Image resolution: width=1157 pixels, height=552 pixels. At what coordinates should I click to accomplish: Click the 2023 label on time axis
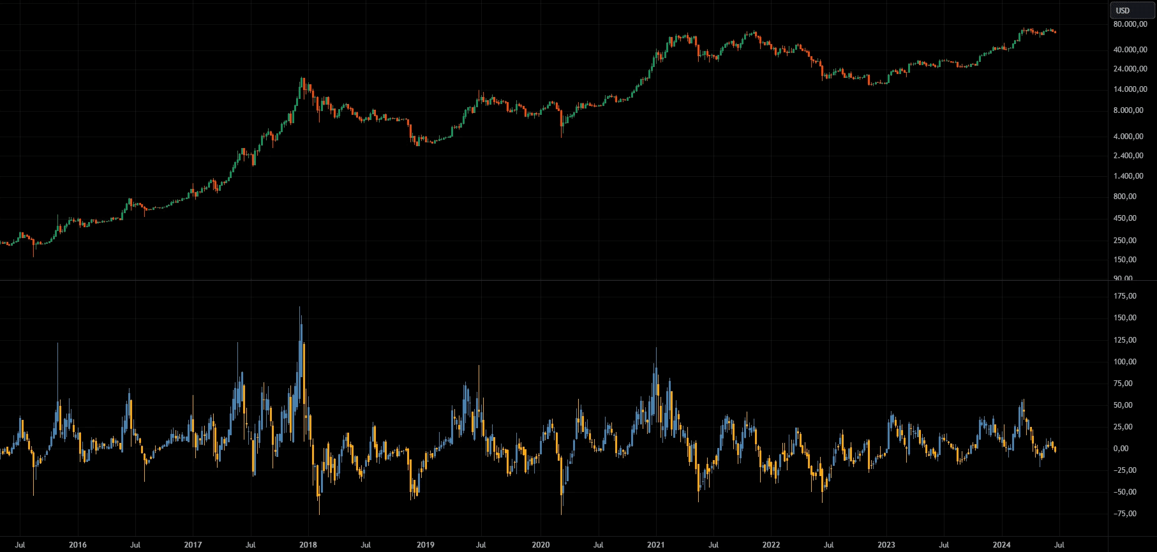click(886, 545)
